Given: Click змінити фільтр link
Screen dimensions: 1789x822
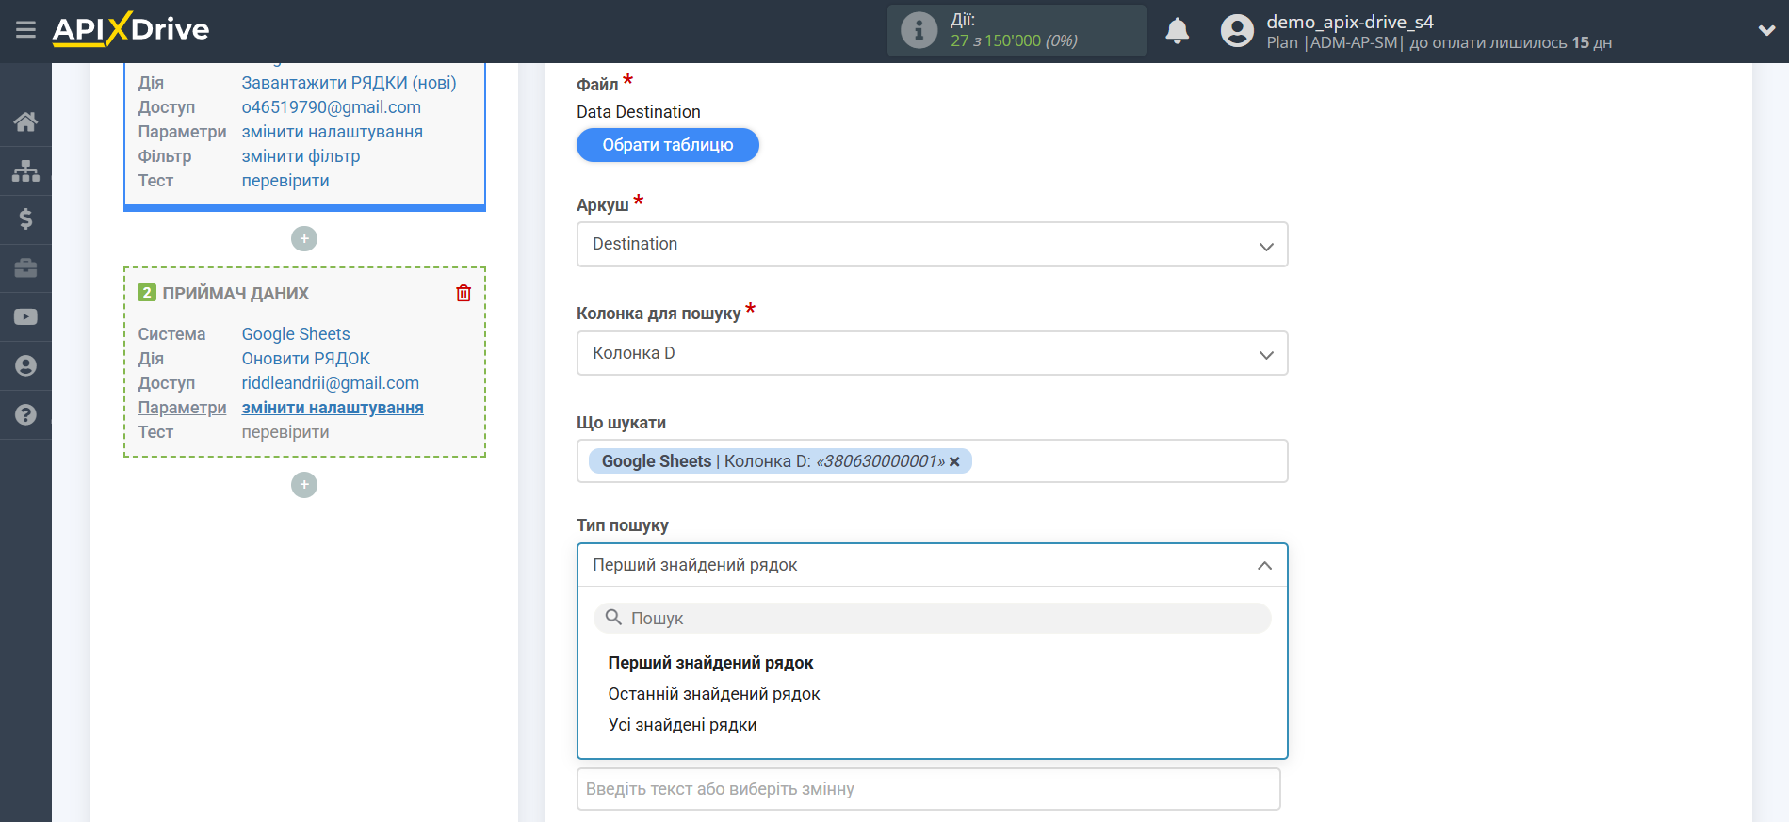Looking at the screenshot, I should [x=301, y=156].
